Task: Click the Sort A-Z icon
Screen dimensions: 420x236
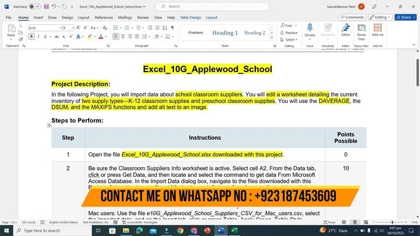Action: coord(165,28)
